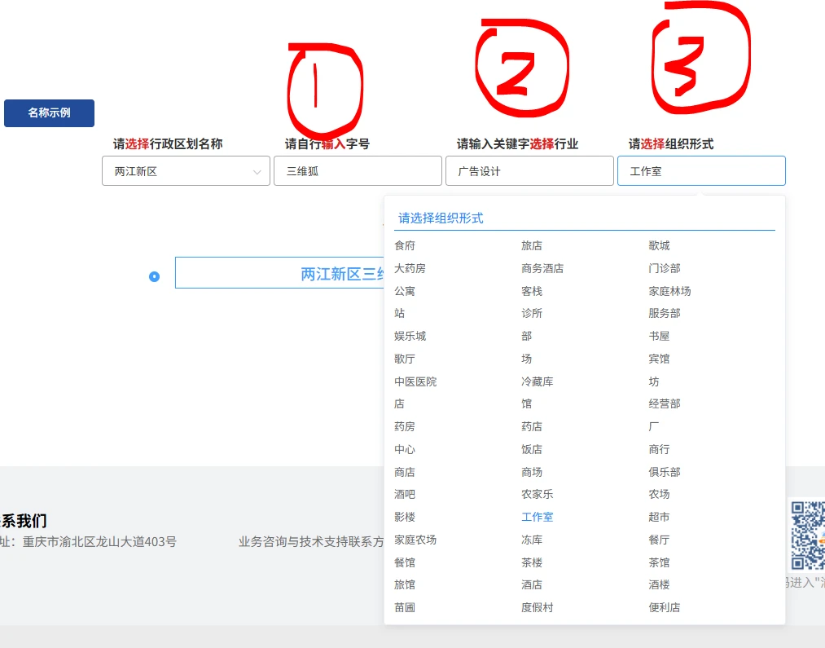Select the radio button beside the company name
825x648 pixels.
154,277
